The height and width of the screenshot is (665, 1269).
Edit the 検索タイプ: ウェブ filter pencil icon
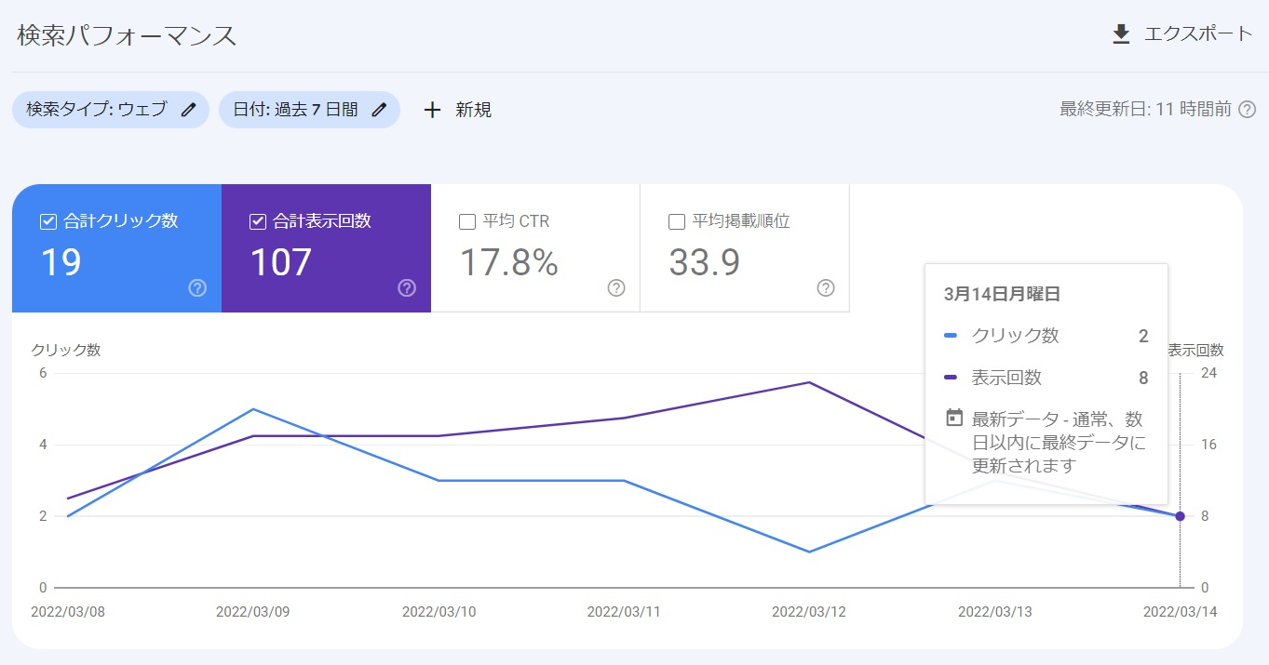188,110
